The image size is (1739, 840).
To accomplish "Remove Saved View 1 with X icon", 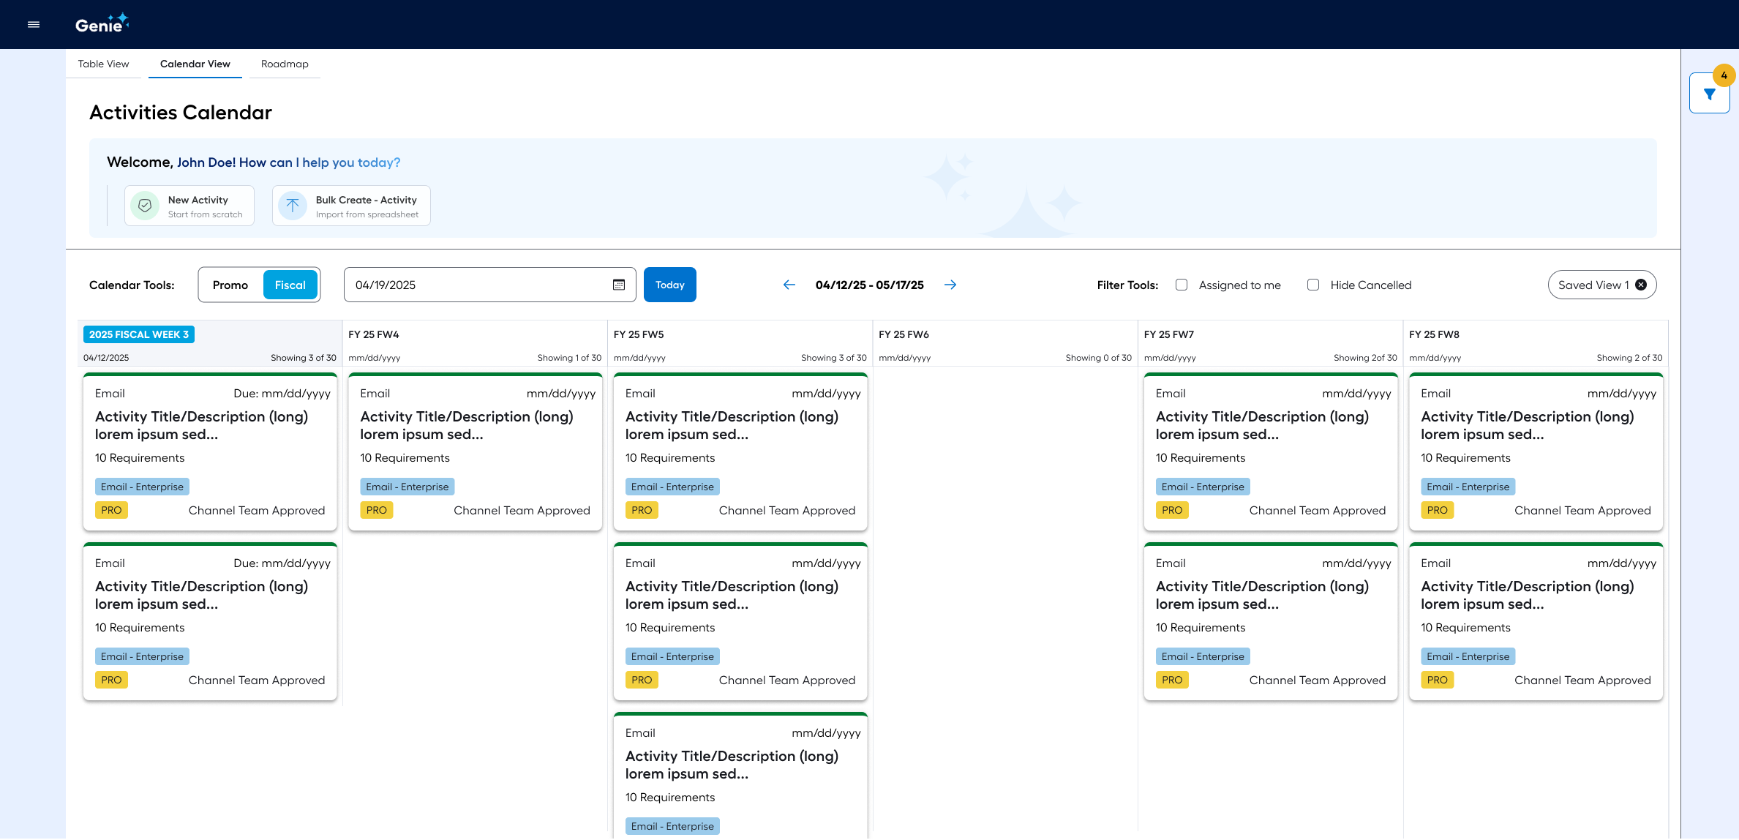I will point(1641,285).
